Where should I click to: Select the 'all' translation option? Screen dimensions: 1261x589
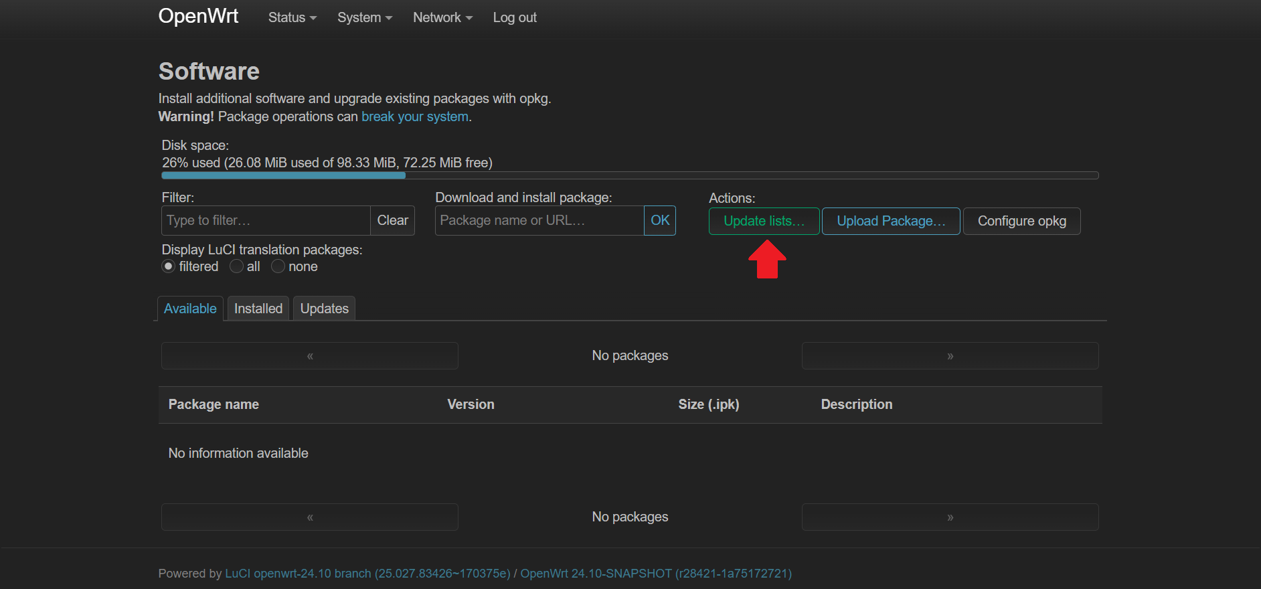[236, 266]
